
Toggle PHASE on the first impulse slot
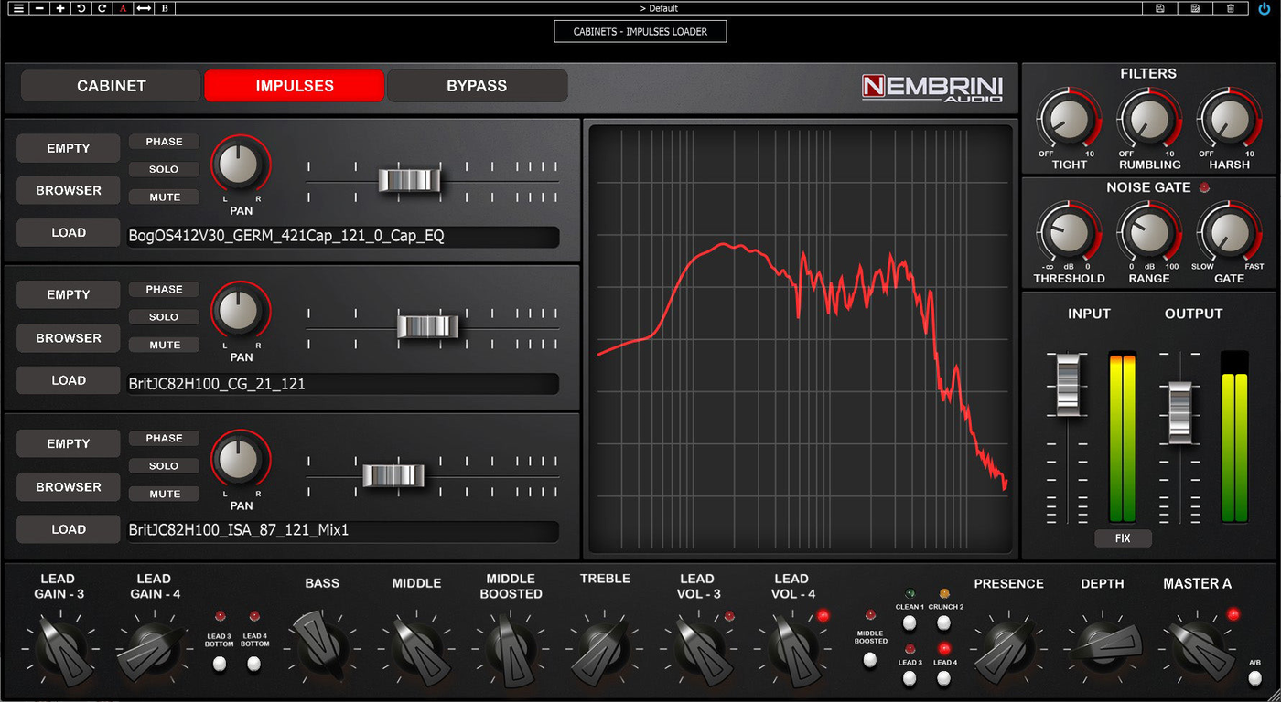[164, 142]
